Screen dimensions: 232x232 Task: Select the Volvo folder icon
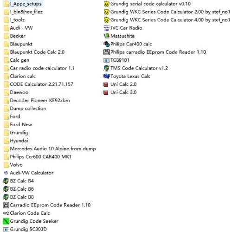tap(6, 165)
